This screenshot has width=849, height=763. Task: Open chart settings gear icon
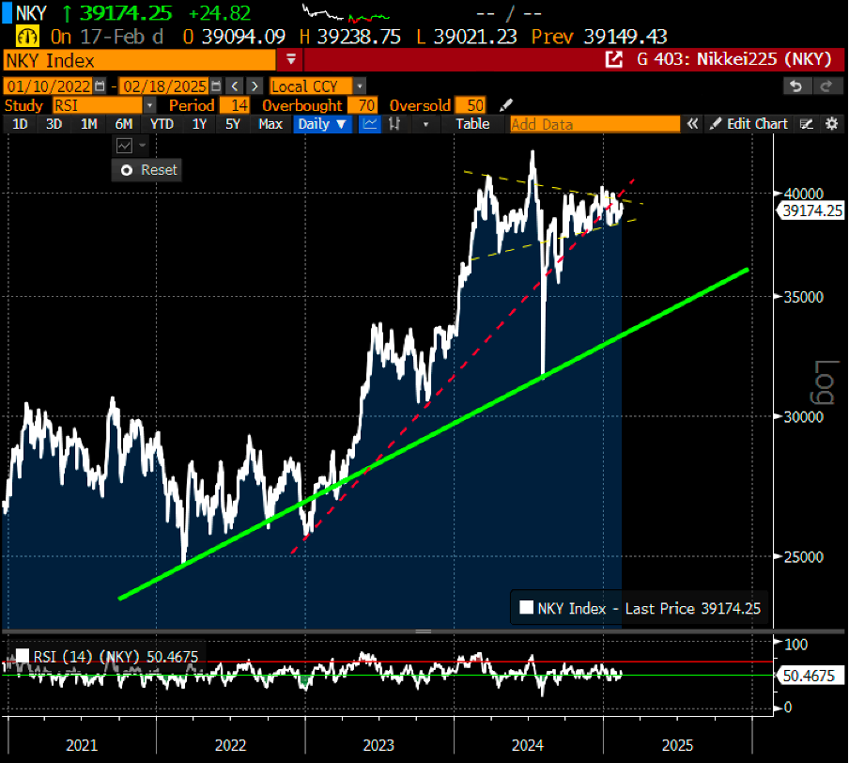832,124
